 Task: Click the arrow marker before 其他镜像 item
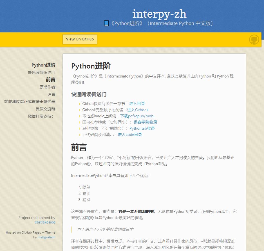click(79, 128)
